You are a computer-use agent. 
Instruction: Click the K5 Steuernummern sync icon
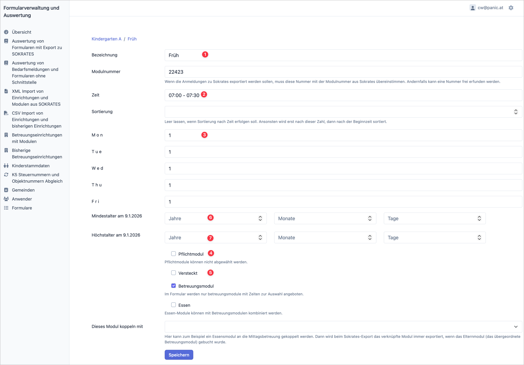pos(6,175)
